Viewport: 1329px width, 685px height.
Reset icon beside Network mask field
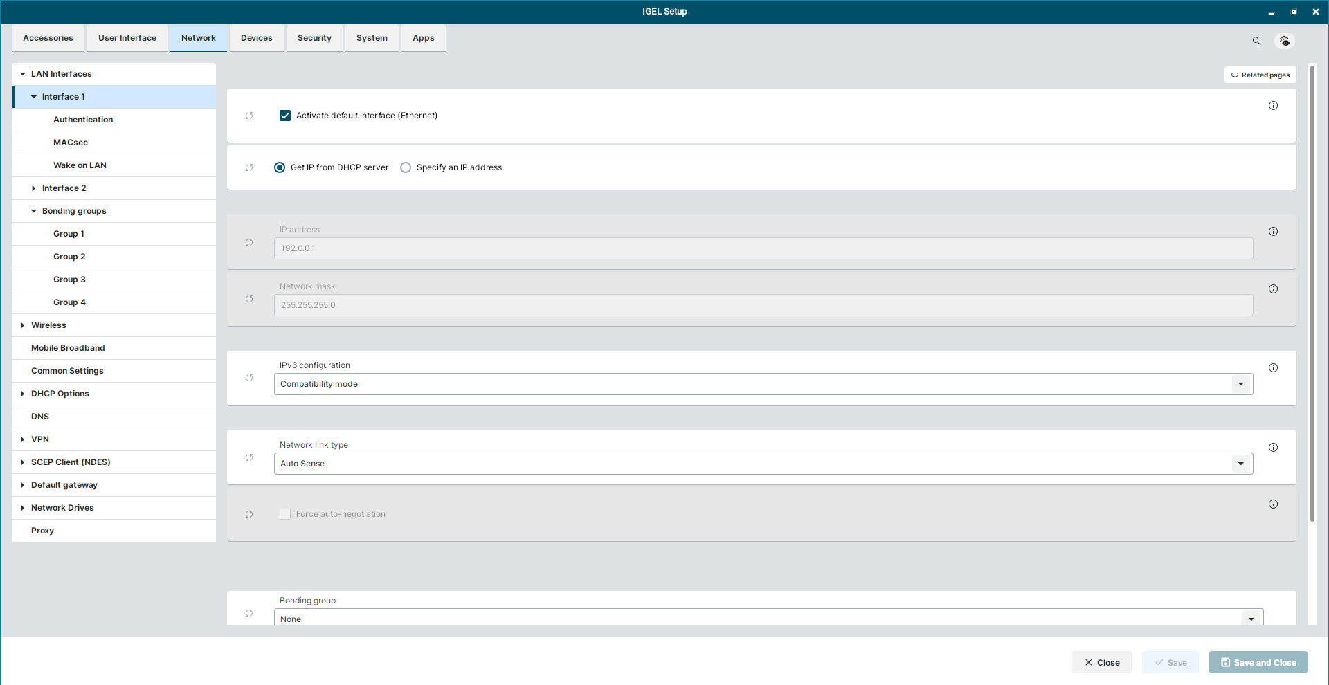point(249,299)
